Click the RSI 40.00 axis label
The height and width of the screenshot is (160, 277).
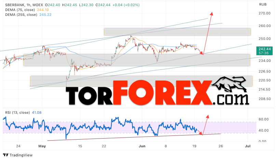264,130
